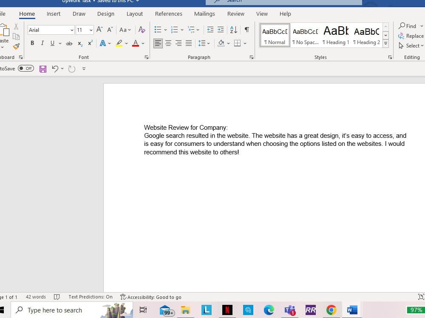Show word count from 42 words
This screenshot has height=318, width=425.
36,297
